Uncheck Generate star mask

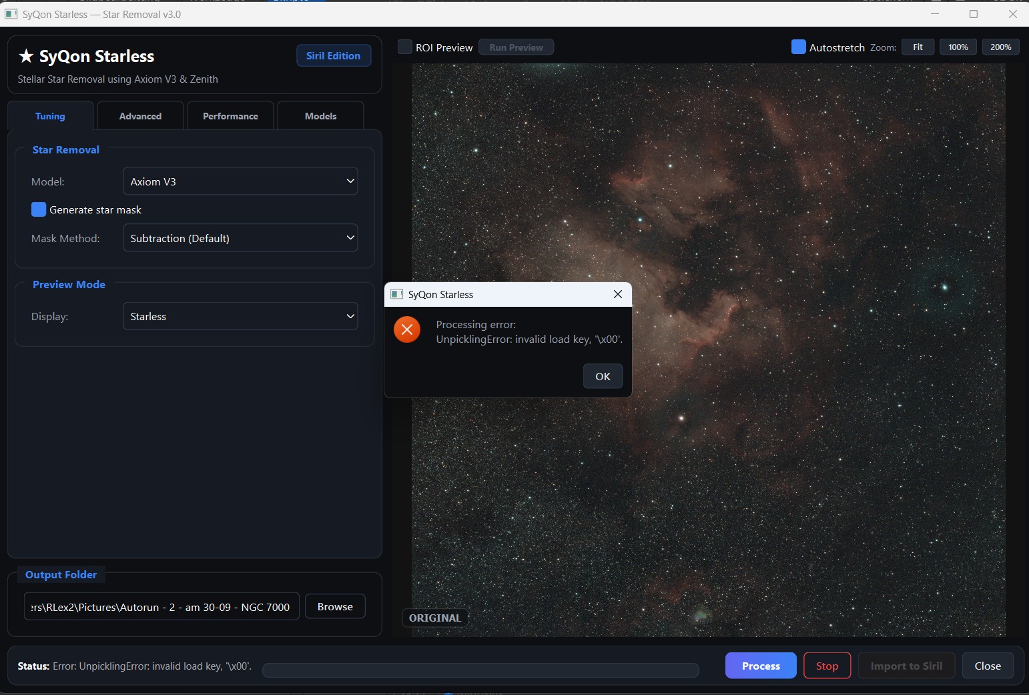click(x=39, y=209)
